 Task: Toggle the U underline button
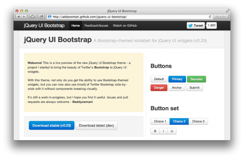click(x=172, y=131)
